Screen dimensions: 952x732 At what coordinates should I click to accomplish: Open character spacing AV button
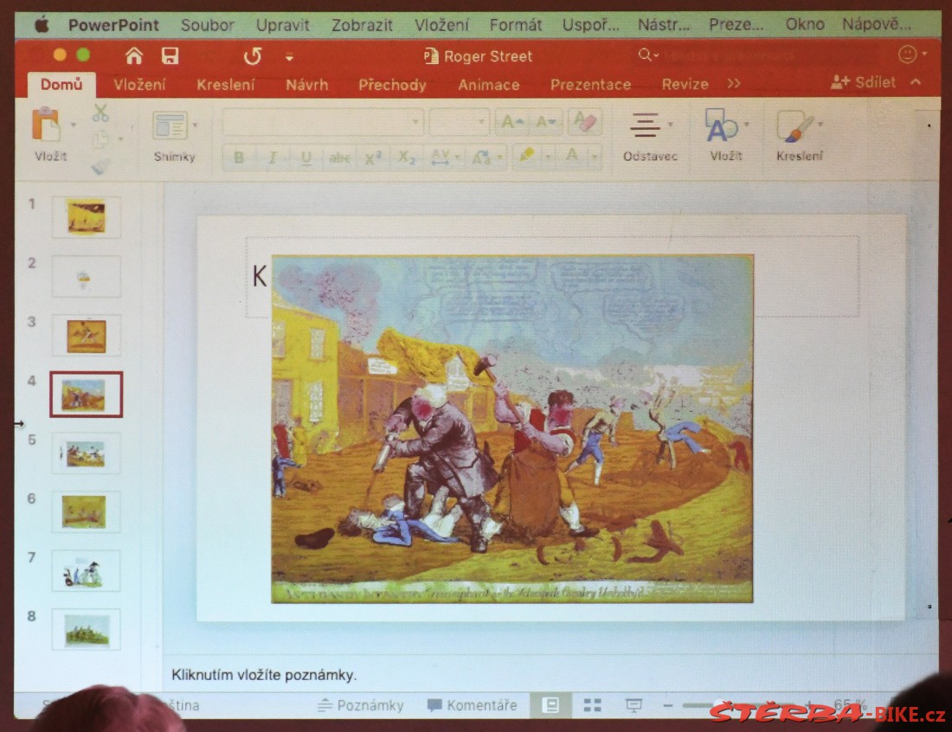pos(441,157)
